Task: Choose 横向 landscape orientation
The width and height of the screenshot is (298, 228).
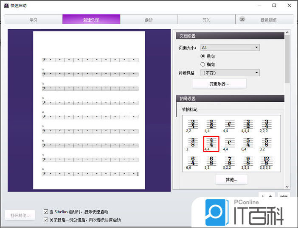Action: point(203,64)
